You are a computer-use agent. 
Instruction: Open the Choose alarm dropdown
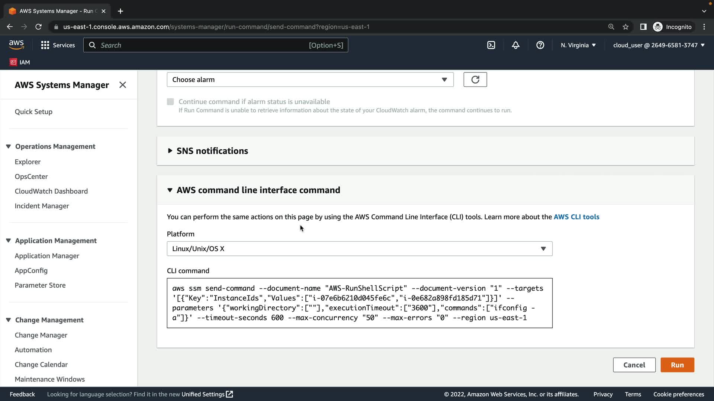(x=310, y=79)
